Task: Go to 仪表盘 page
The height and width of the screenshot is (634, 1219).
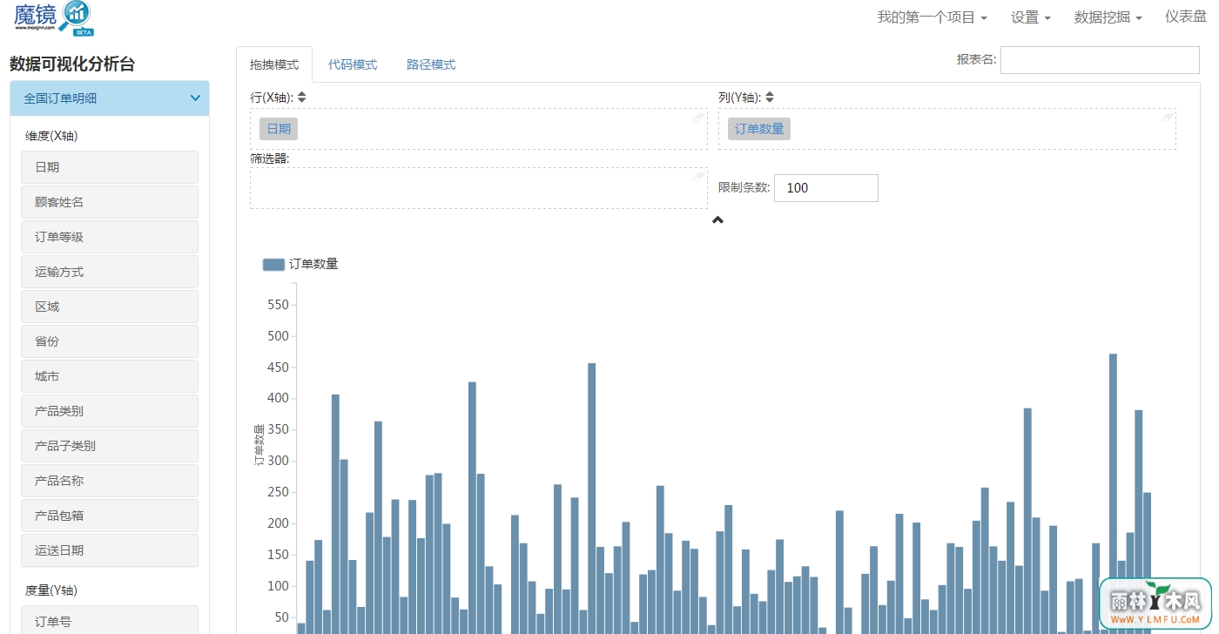Action: (1186, 17)
